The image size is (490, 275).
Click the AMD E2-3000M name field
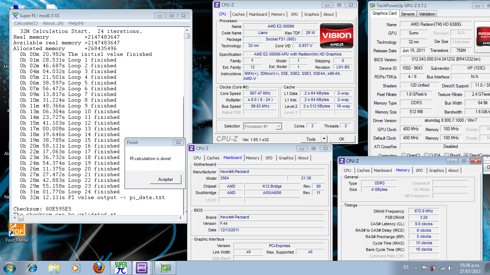click(x=281, y=26)
